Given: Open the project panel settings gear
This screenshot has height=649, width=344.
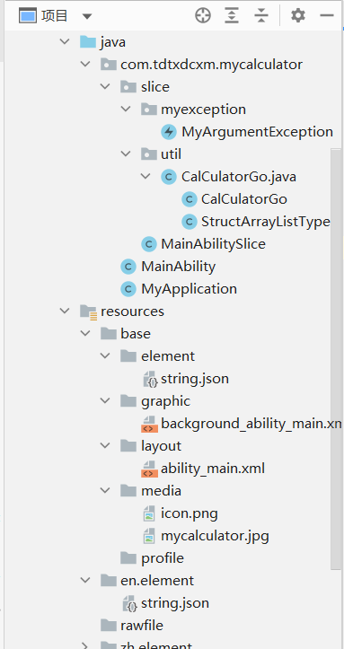Looking at the screenshot, I should click(297, 16).
